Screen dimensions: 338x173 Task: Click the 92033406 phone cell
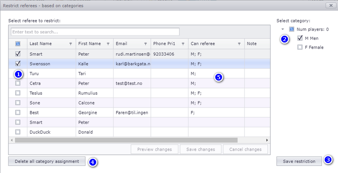170,54
